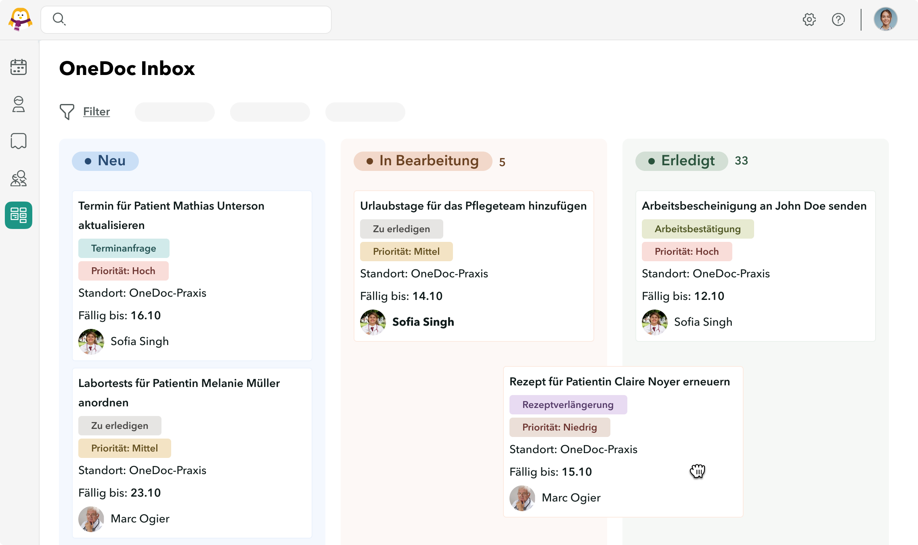Open the Filter link
Image resolution: width=918 pixels, height=545 pixels.
[96, 112]
